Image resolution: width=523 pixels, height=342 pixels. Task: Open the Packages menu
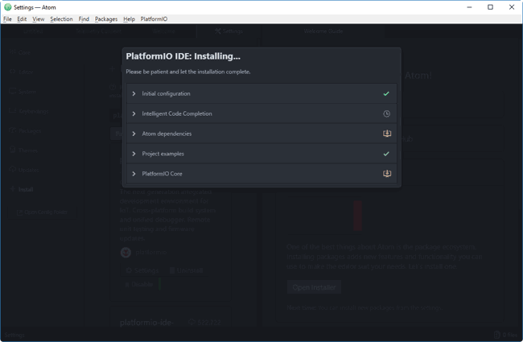tap(106, 19)
